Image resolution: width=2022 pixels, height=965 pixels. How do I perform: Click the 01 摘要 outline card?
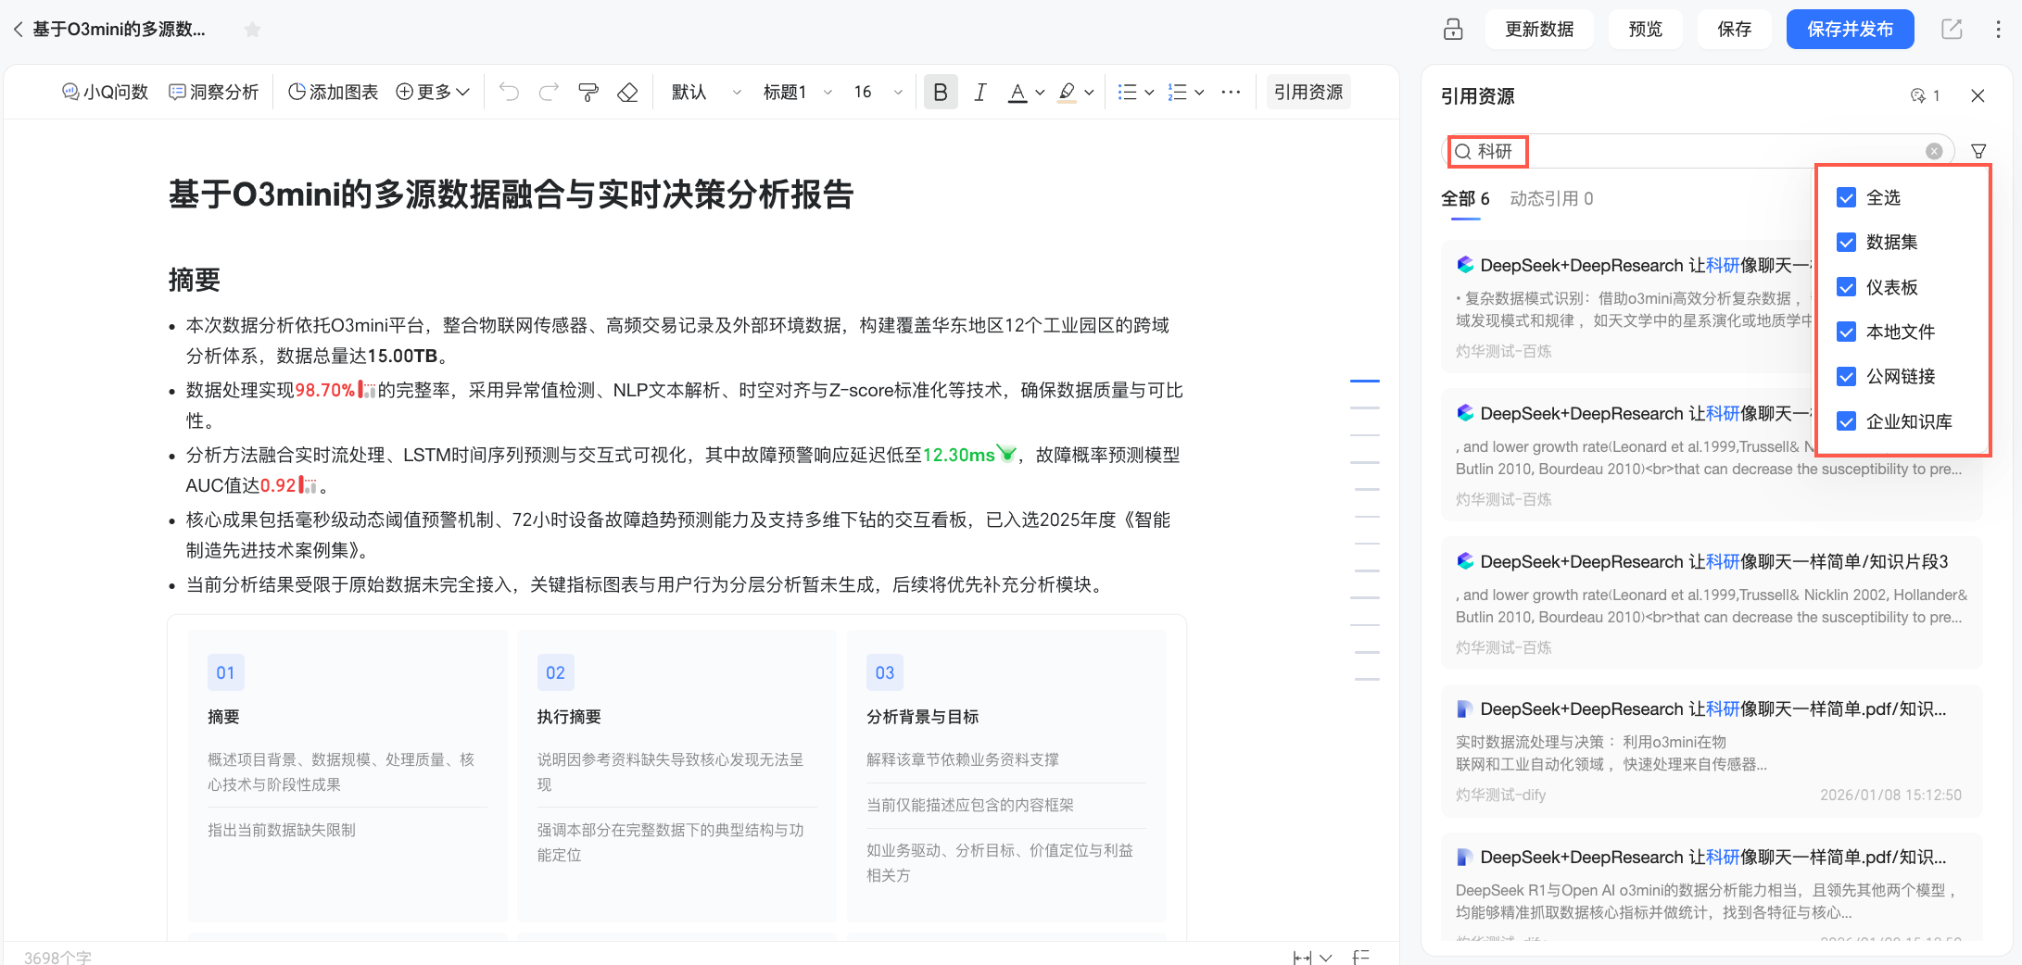[x=348, y=776]
